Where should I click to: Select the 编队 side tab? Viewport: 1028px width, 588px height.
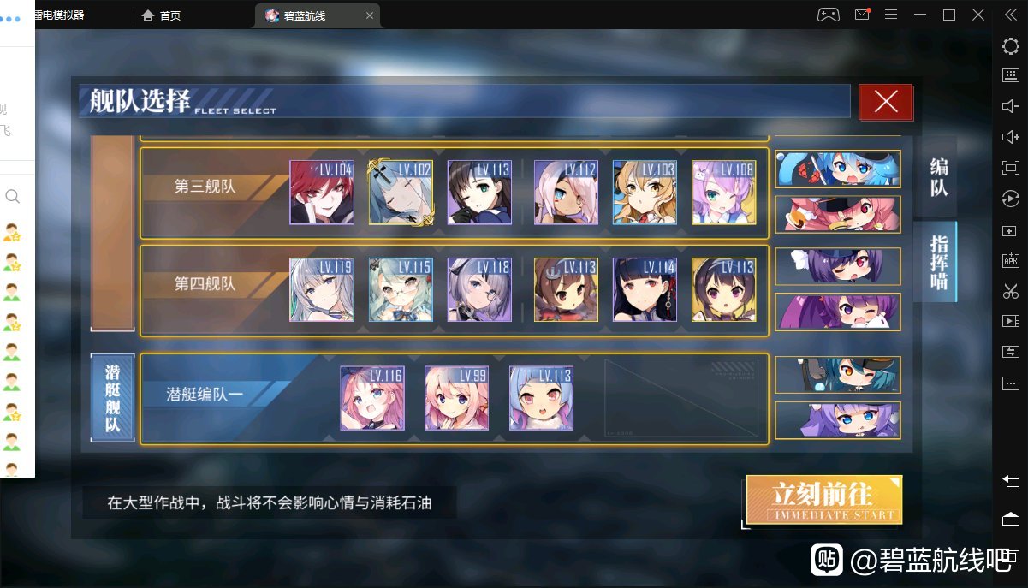pos(939,177)
